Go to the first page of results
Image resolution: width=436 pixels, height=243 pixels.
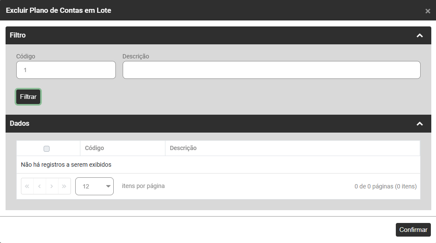(x=27, y=186)
